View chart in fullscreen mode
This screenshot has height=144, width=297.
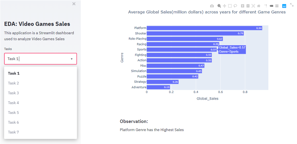tap(292, 5)
